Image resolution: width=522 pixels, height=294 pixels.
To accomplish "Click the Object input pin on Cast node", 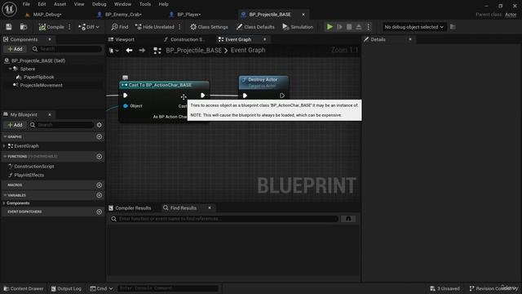I will (x=125, y=106).
